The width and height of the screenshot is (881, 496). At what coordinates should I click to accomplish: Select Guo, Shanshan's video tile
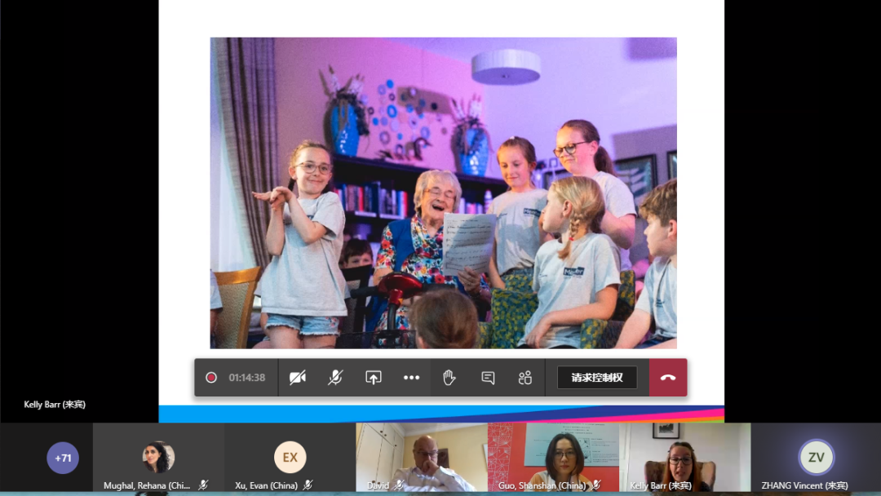553,457
